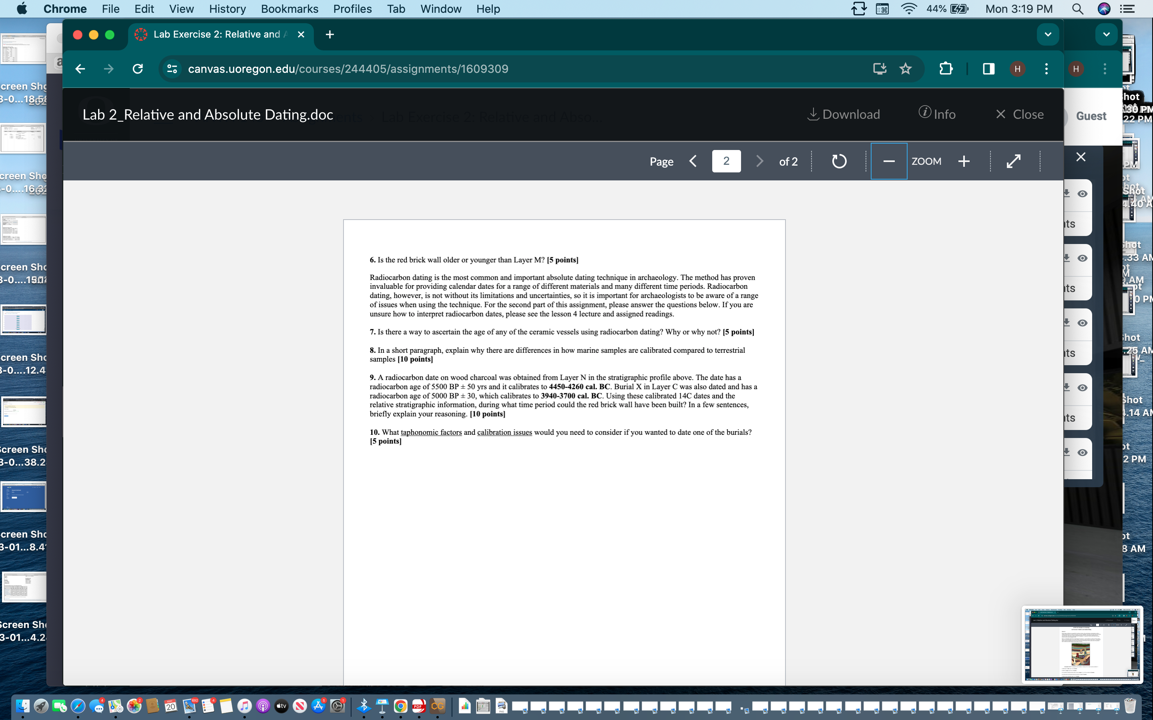Viewport: 1153px width, 720px height.
Task: Open the Bookmarks menu
Action: click(x=290, y=9)
